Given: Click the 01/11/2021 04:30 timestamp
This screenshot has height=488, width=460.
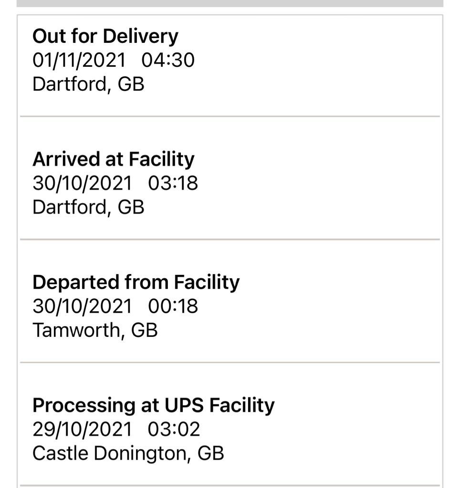Looking at the screenshot, I should click(114, 60).
